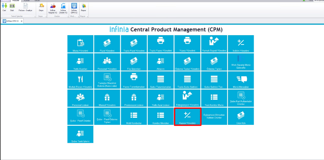Open the Cari module in the ribbon
This screenshot has width=324, height=160.
4,7
